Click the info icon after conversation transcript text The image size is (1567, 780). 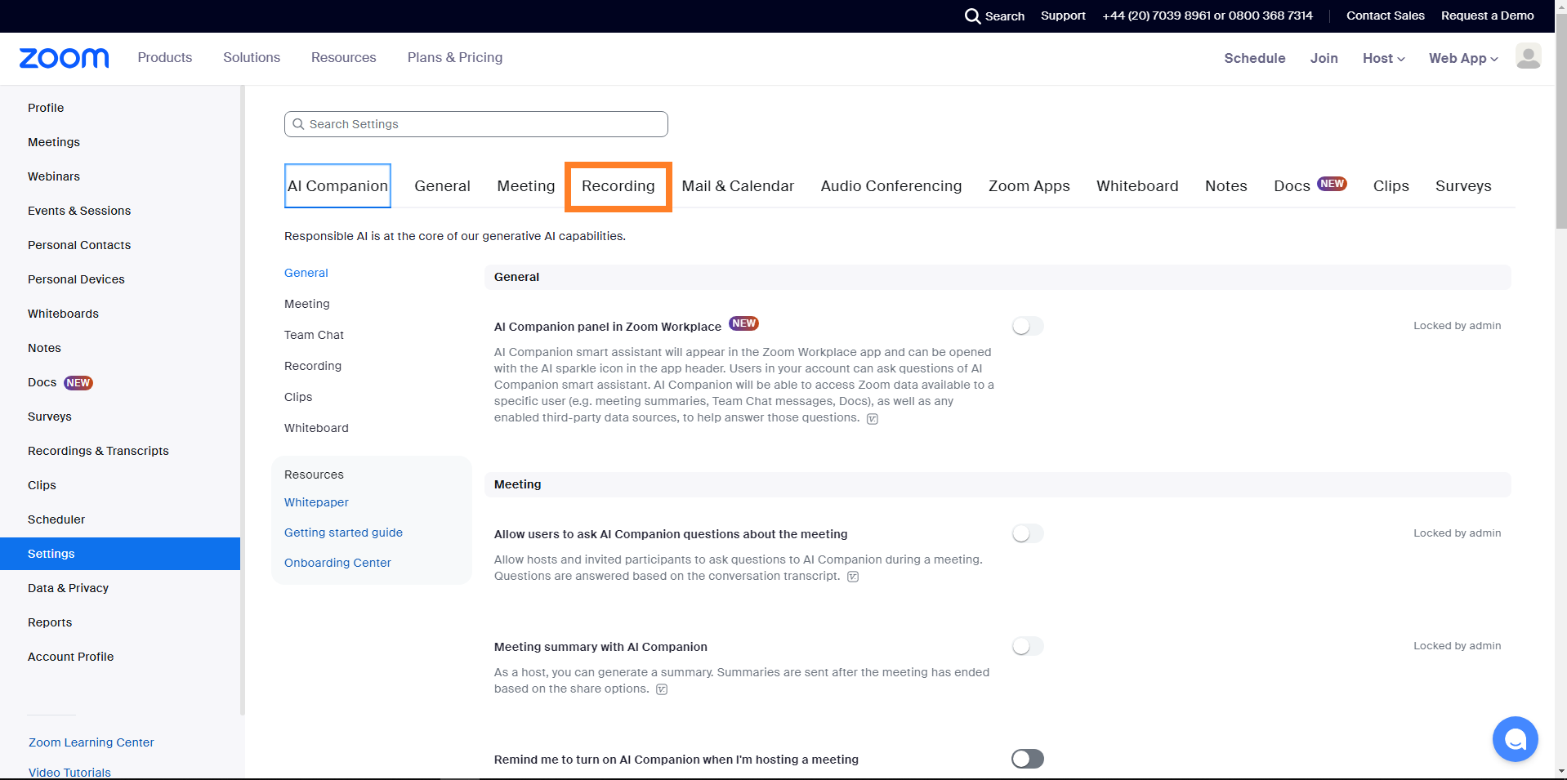(853, 577)
